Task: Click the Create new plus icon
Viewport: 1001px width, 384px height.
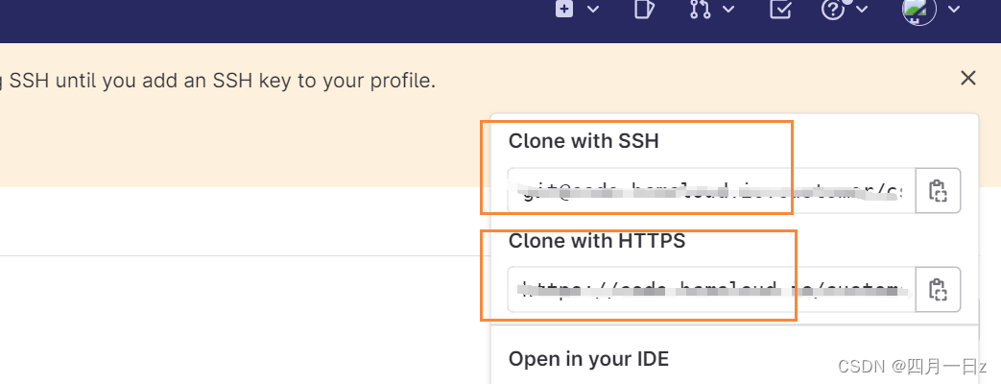Action: (x=565, y=9)
